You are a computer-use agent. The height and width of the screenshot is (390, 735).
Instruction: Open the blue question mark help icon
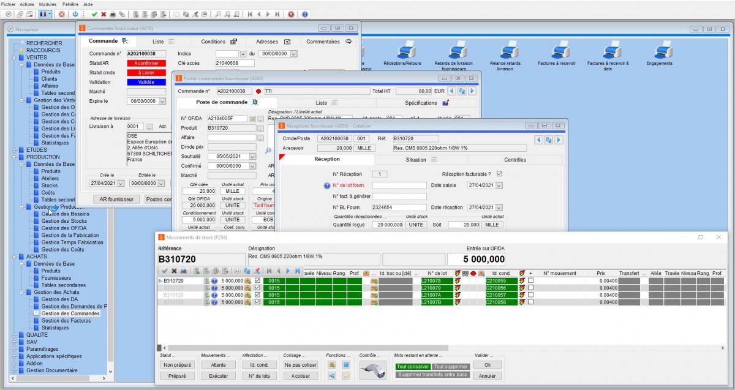(x=304, y=13)
